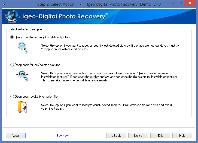Viewport: 198px width, 143px height.
Task: Go back with the Back button
Action: [x=116, y=136]
